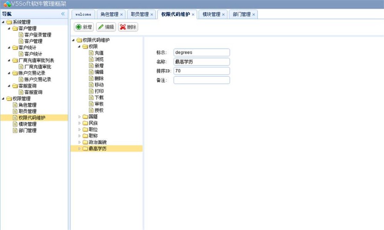The height and width of the screenshot is (230, 384).
Task: Collapse the 权限管理 navigation group
Action: [3, 99]
